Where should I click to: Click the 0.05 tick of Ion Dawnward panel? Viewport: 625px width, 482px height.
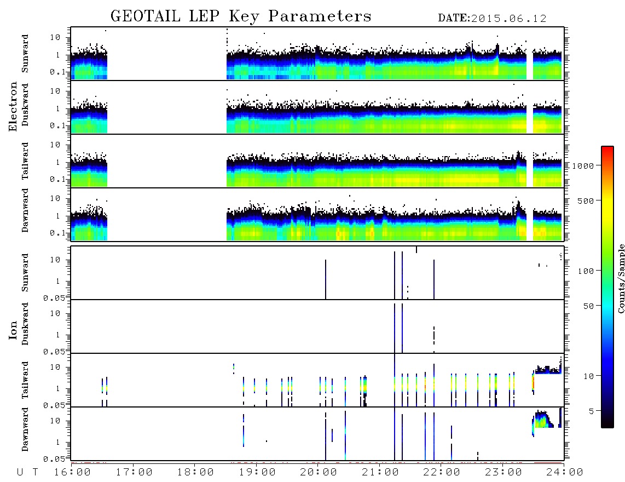tap(54, 459)
